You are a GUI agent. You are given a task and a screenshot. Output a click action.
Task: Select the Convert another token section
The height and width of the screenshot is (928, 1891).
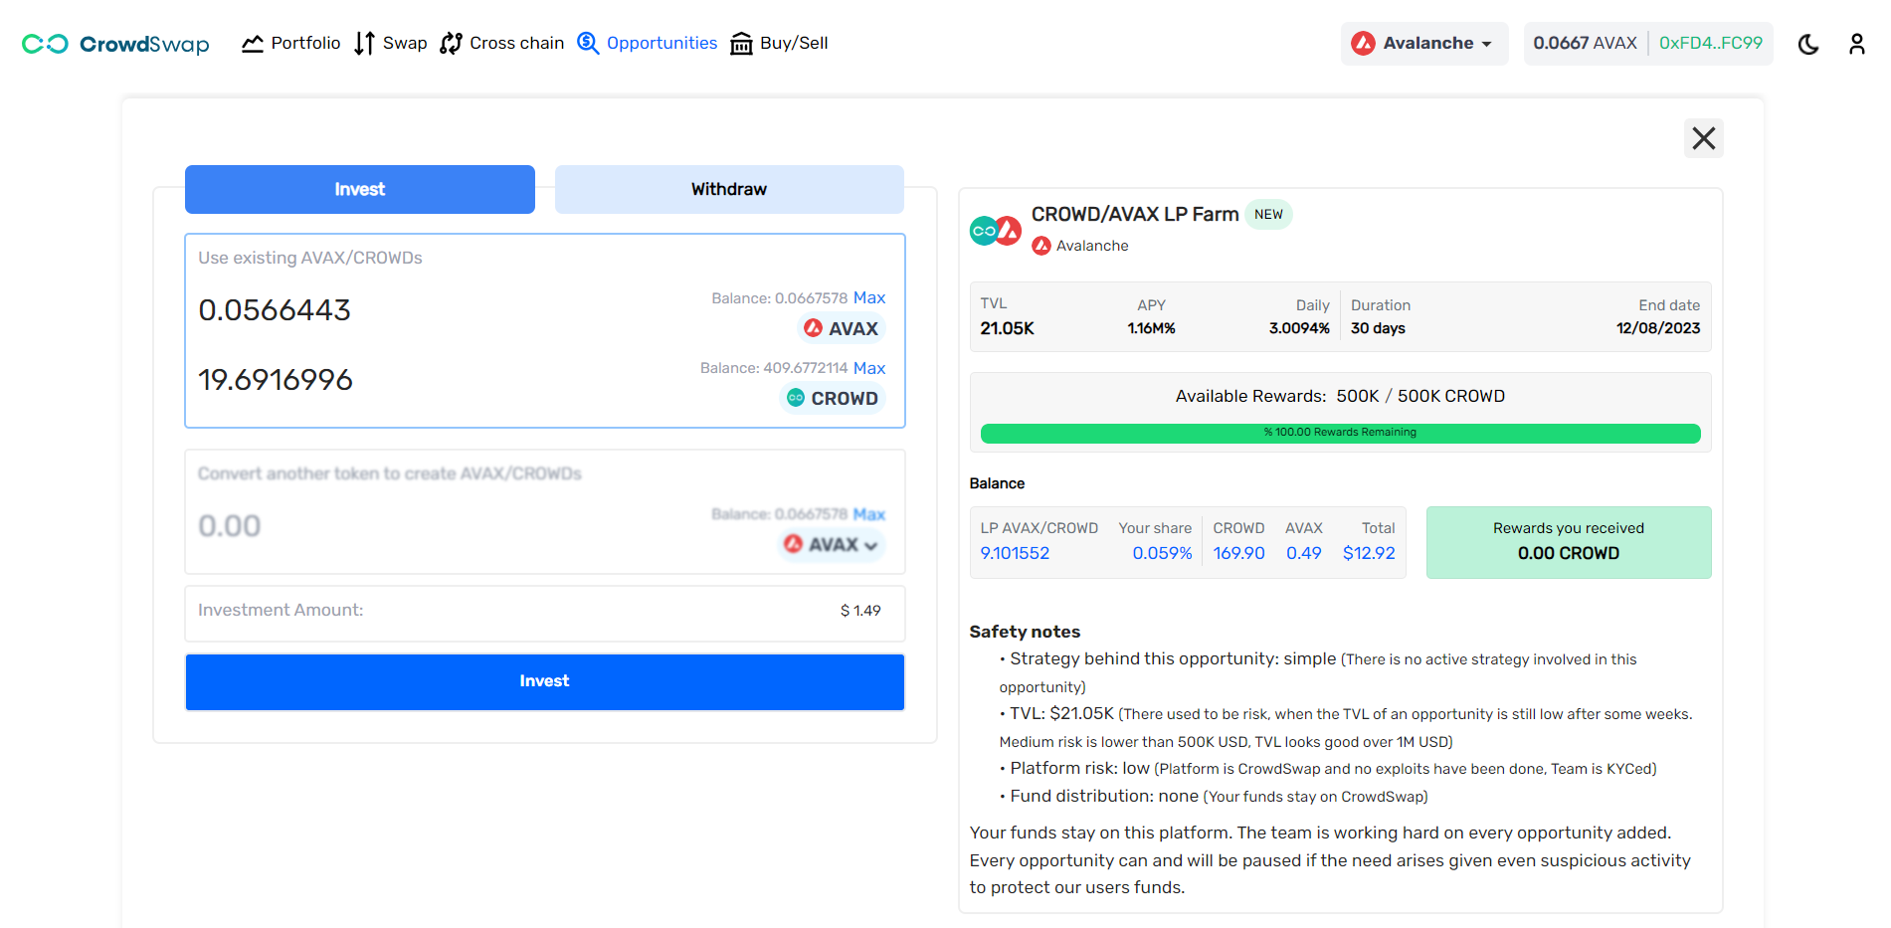[545, 511]
